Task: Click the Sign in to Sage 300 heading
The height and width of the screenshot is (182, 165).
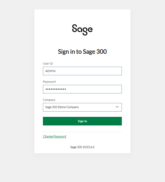Action: pyautogui.click(x=82, y=52)
